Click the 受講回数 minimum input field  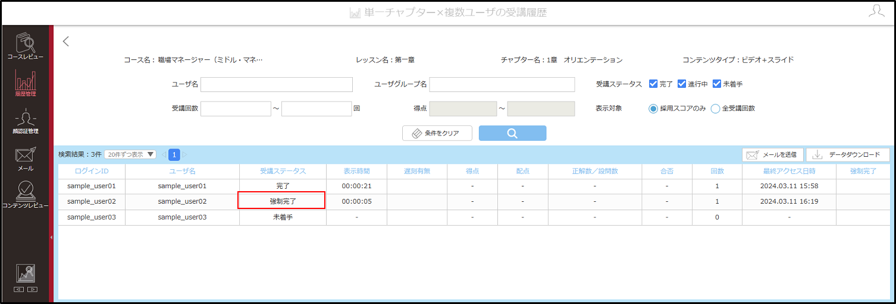pyautogui.click(x=236, y=109)
